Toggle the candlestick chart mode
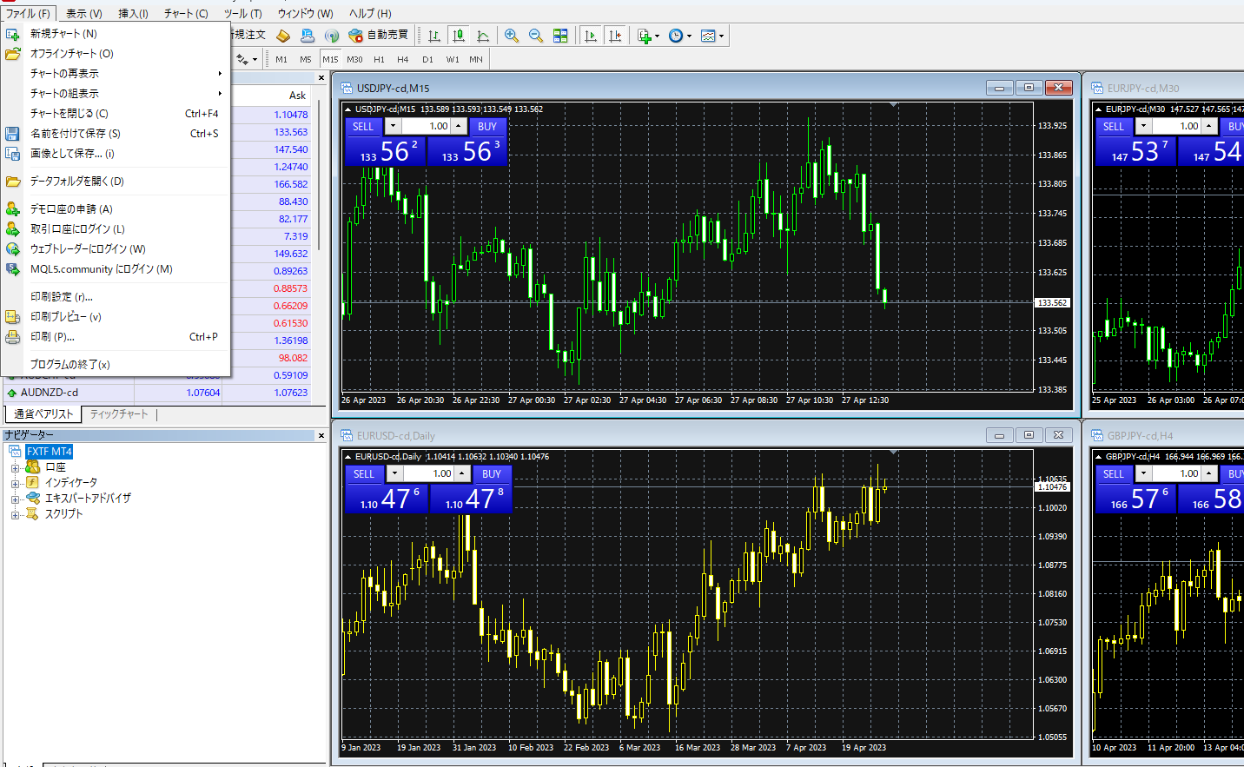Image resolution: width=1244 pixels, height=767 pixels. pos(459,36)
